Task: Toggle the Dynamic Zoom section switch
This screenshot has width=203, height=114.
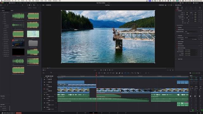Action: (177, 29)
